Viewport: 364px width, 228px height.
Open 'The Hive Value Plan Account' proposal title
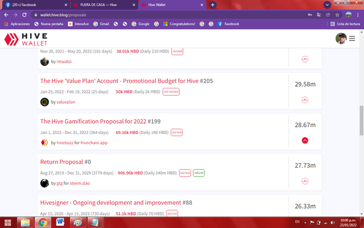[x=119, y=81]
